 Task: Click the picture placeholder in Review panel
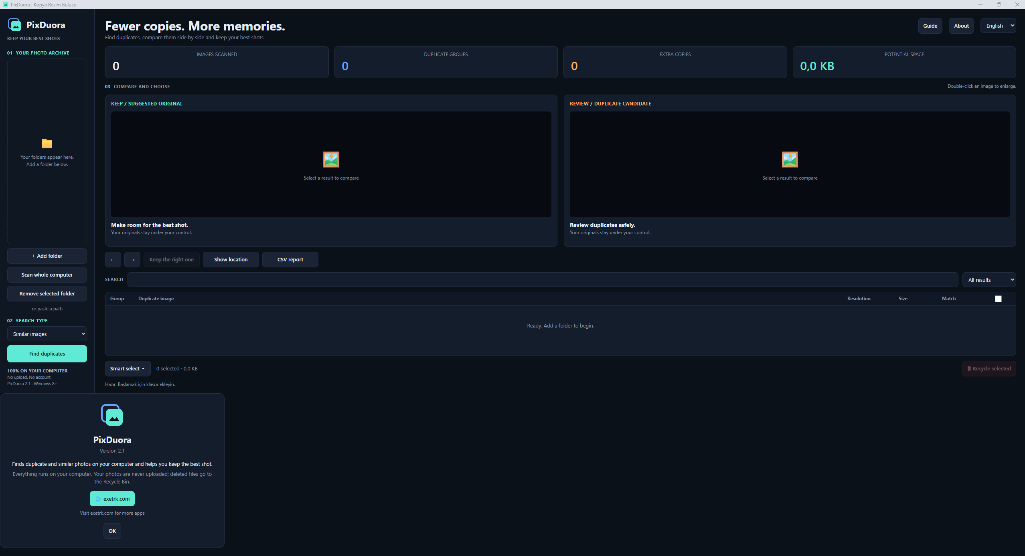[x=790, y=160]
